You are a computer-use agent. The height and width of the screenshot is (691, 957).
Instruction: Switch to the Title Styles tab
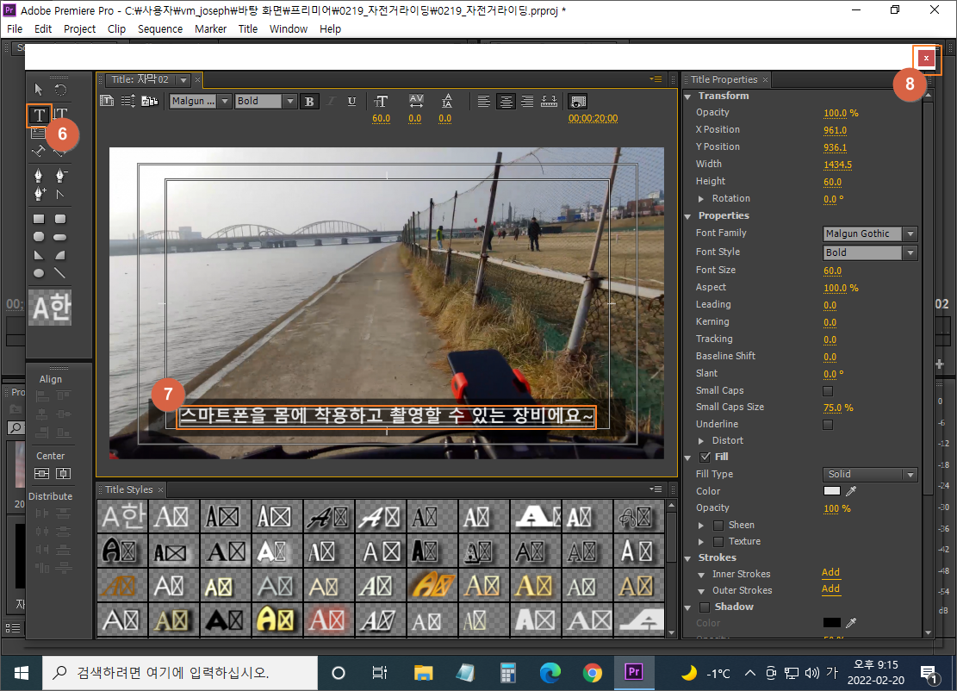(x=129, y=489)
